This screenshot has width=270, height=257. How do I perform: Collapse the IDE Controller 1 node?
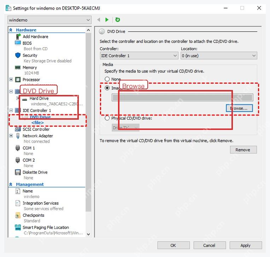(11, 110)
